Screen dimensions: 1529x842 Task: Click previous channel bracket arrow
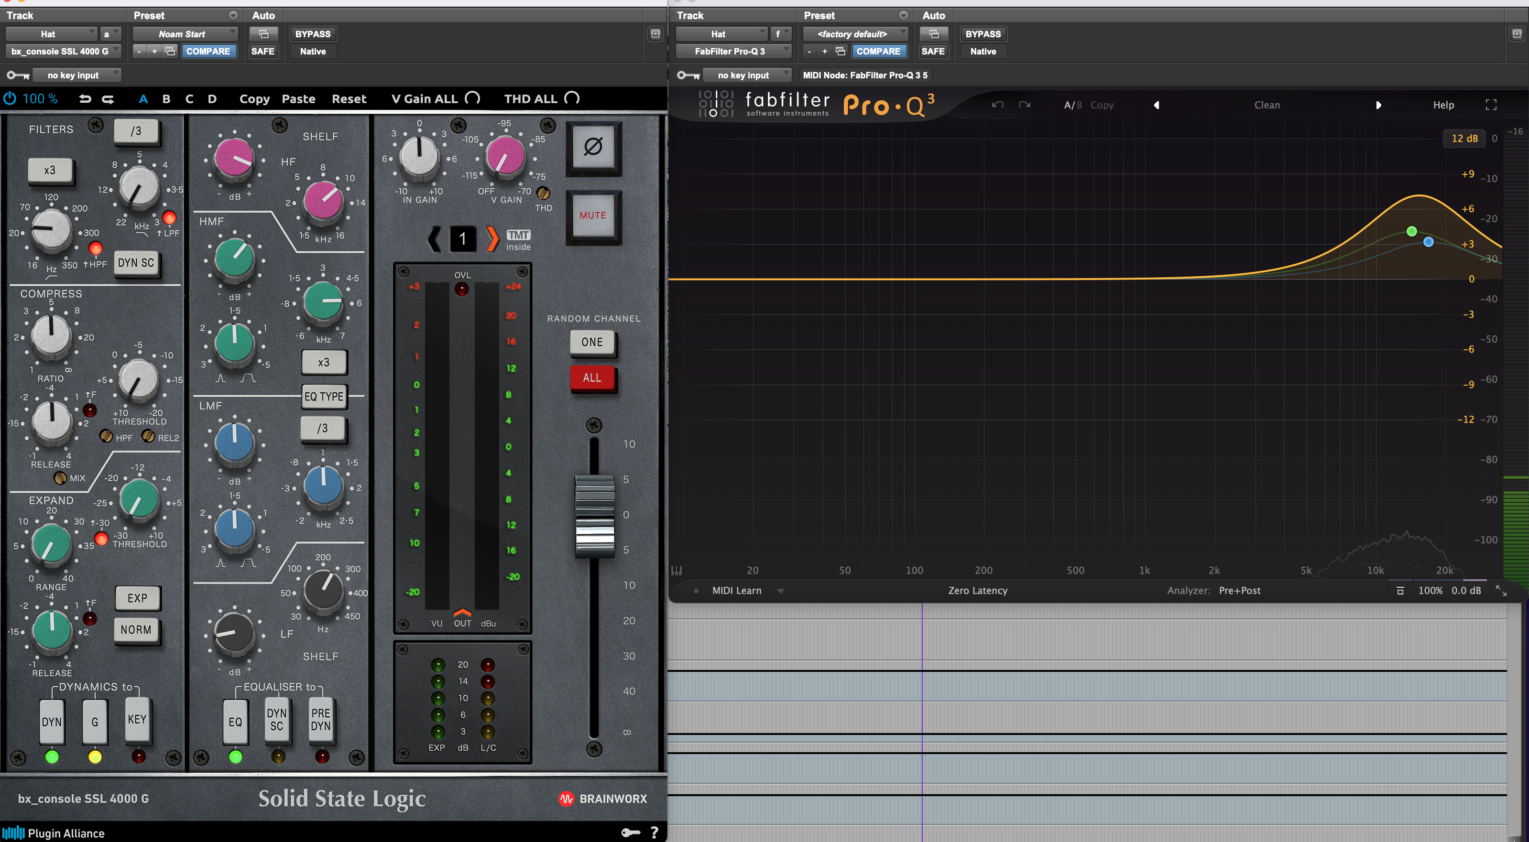(435, 239)
